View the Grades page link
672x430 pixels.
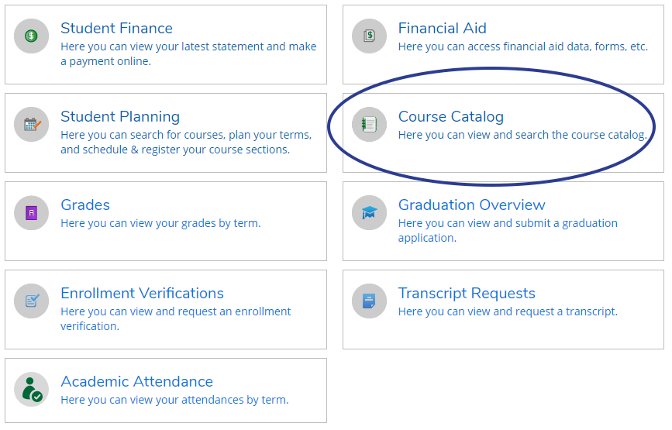tap(85, 205)
